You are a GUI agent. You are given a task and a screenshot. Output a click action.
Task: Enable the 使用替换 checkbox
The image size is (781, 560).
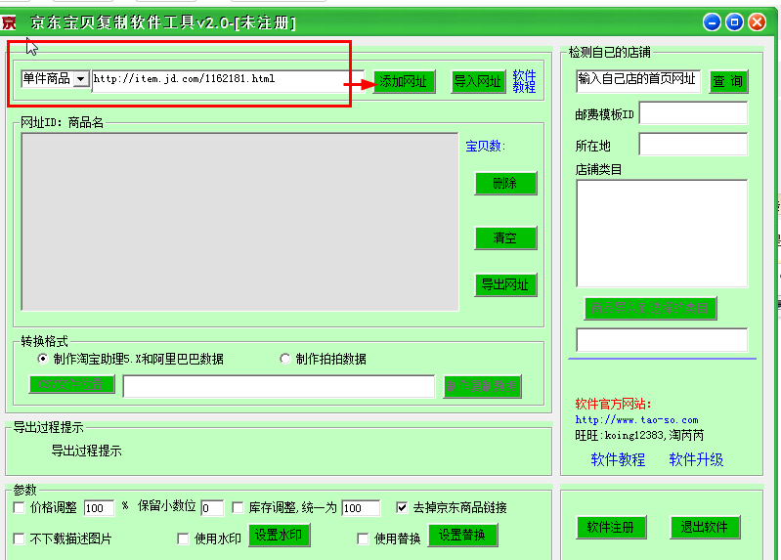coord(363,538)
